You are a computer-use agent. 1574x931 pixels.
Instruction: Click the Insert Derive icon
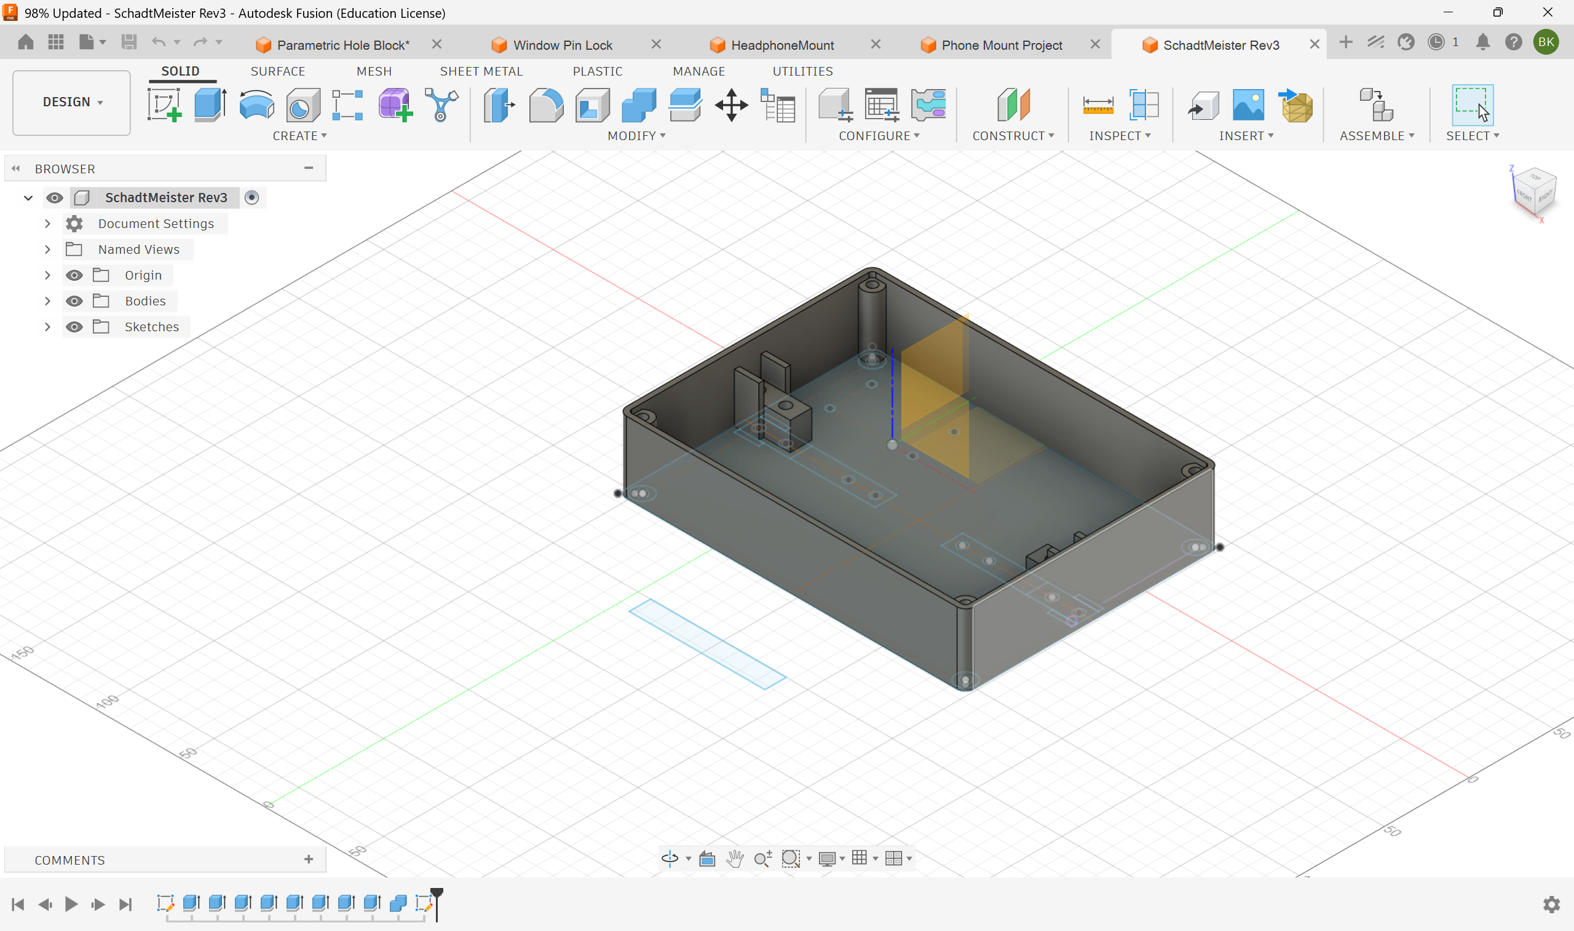tap(1203, 104)
